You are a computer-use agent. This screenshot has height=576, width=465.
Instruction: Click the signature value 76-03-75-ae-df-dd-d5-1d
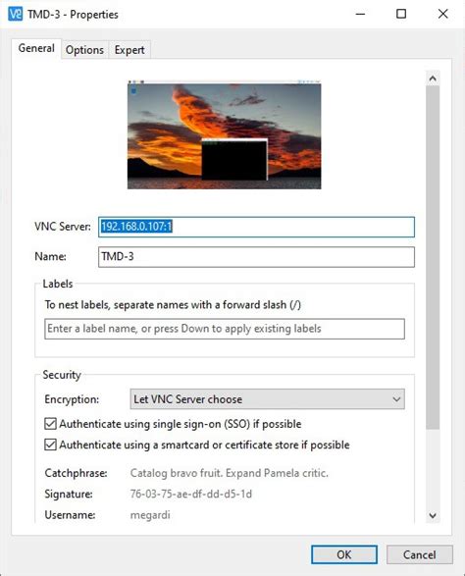coord(191,495)
